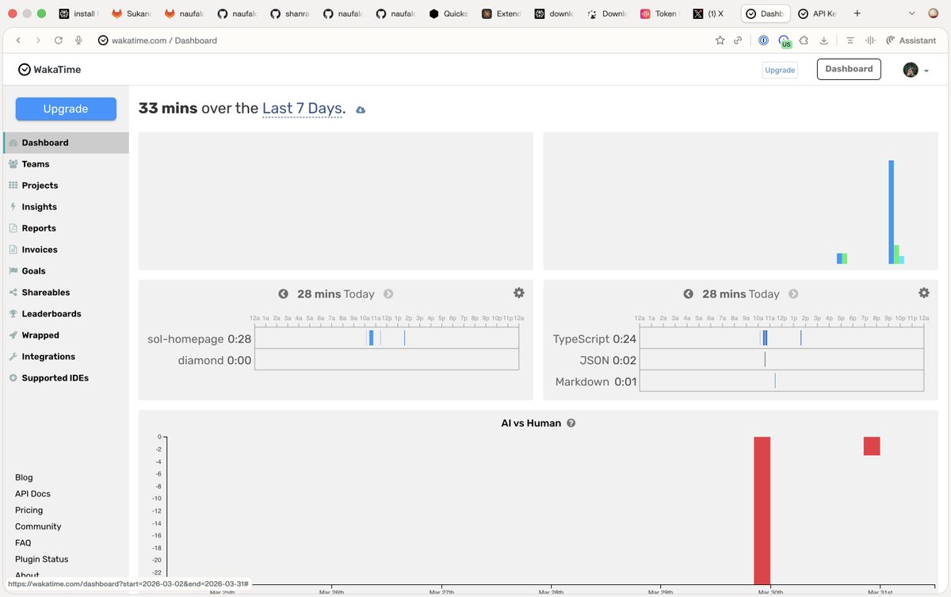
Task: Click the JSON language label
Action: [x=594, y=361]
